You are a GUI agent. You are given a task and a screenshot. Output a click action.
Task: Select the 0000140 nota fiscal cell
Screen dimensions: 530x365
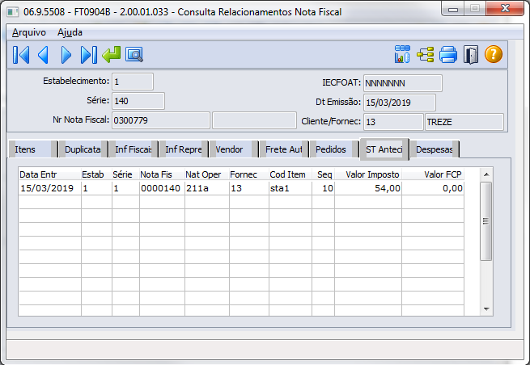[162, 188]
